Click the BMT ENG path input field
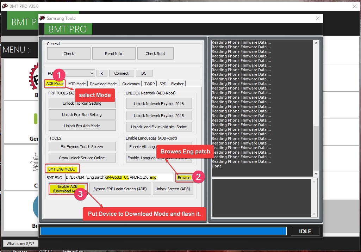 (119, 177)
